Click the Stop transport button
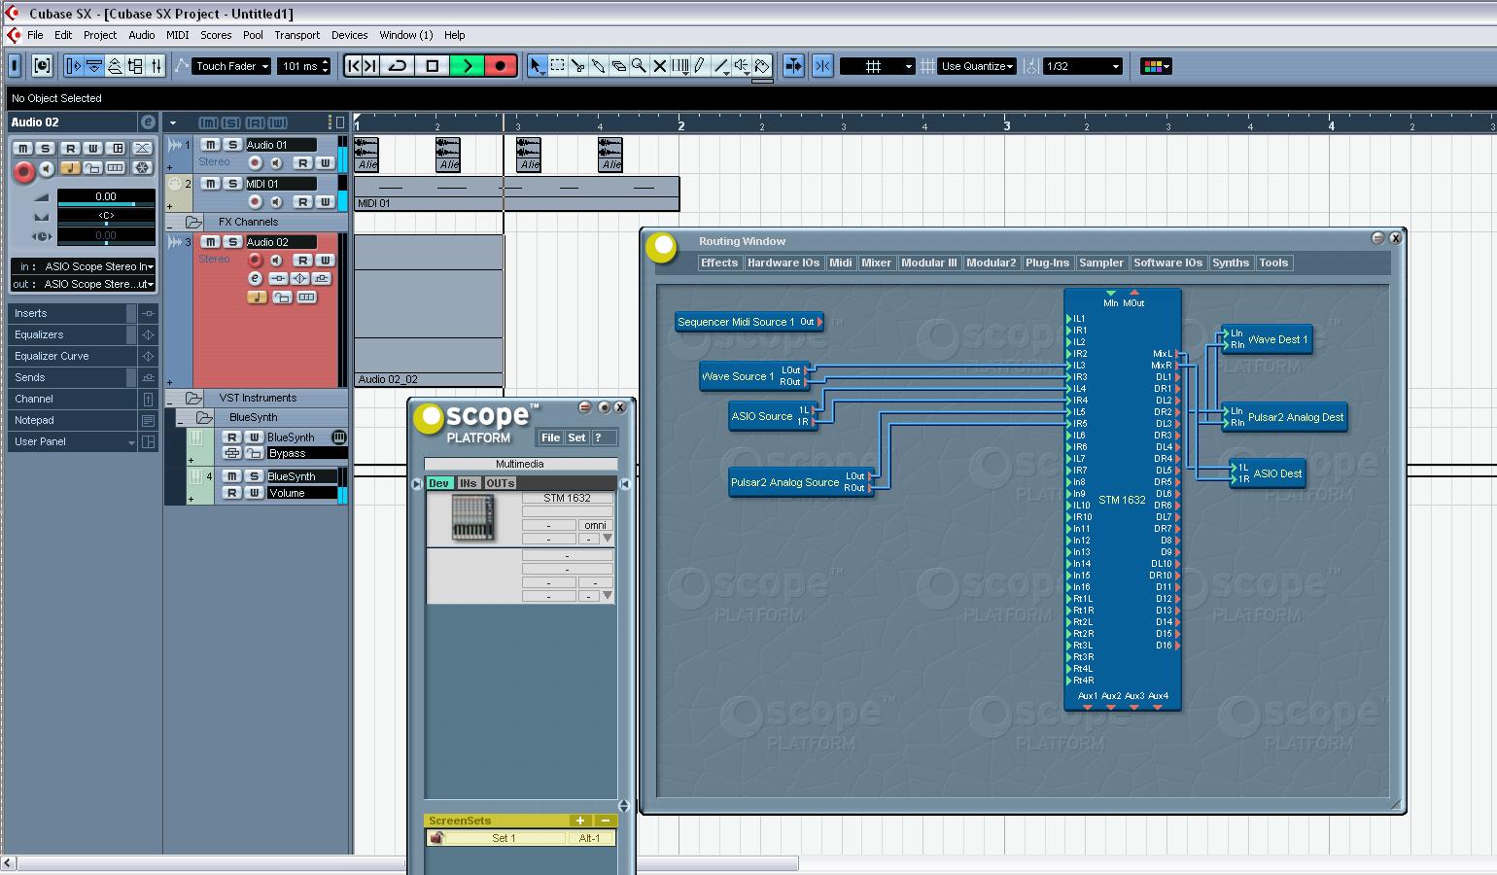The width and height of the screenshot is (1497, 875). [x=433, y=66]
